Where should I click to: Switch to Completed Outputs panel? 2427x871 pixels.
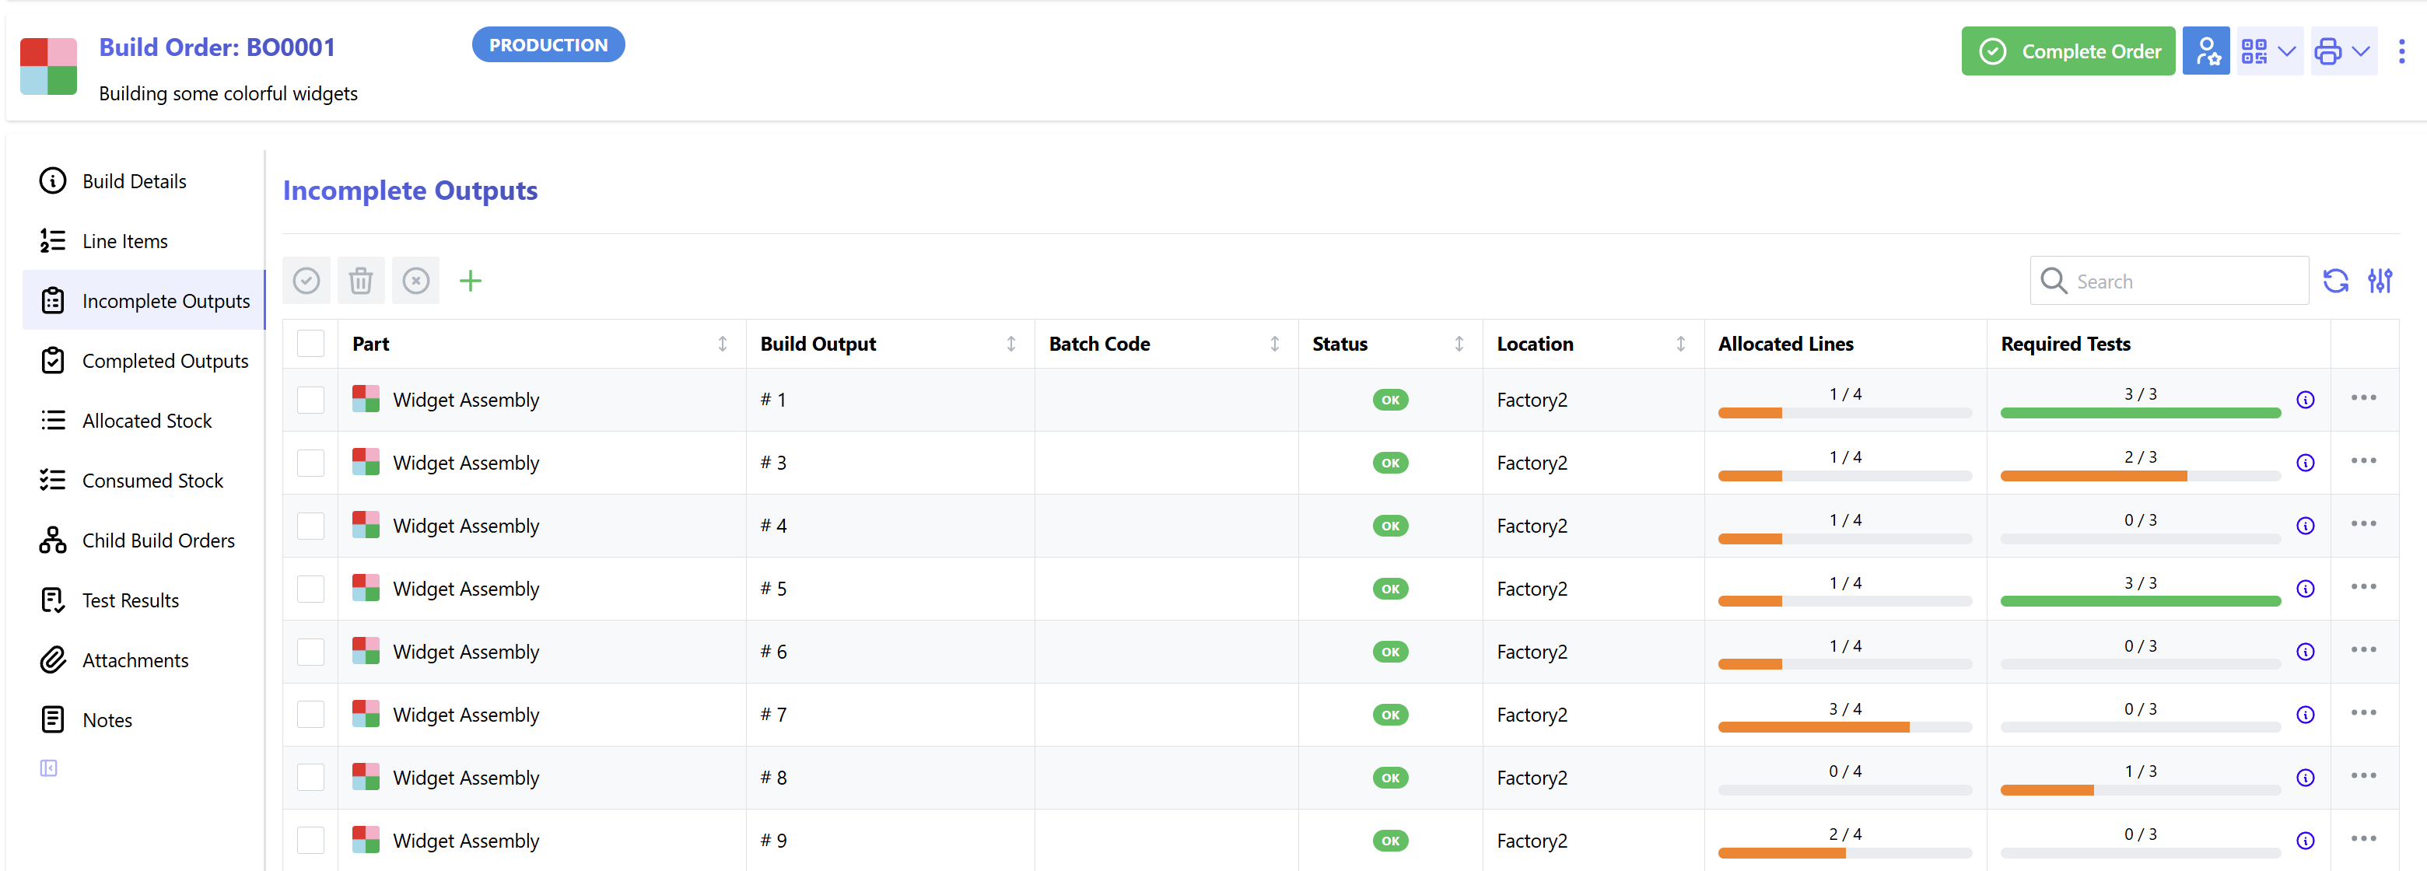(165, 361)
